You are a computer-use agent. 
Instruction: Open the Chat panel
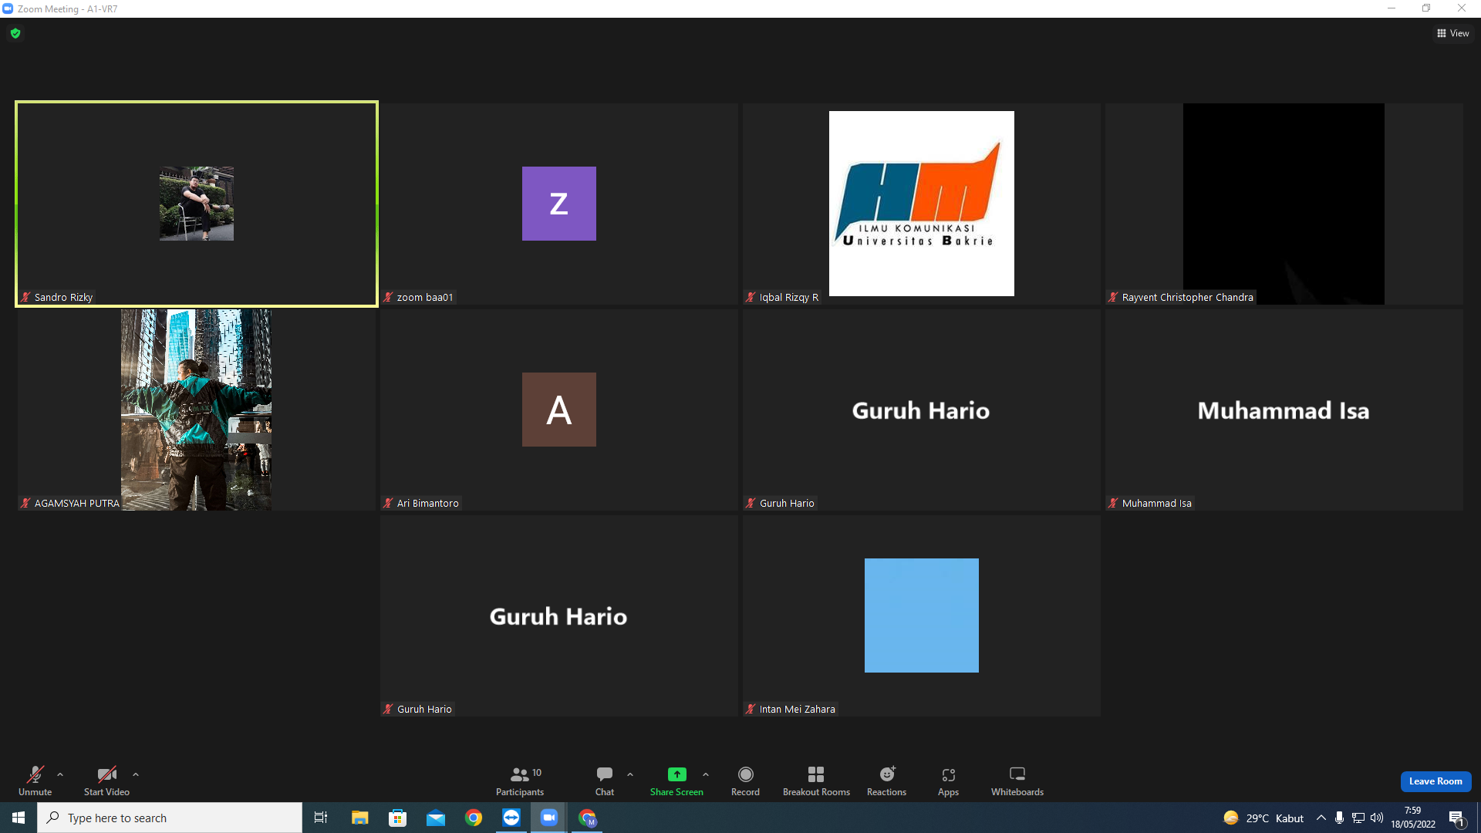[605, 781]
